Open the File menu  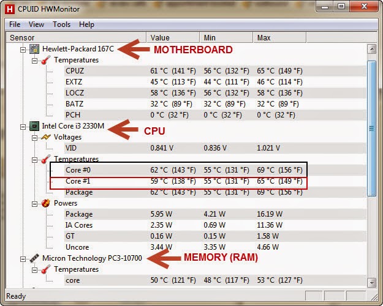[x=15, y=24]
